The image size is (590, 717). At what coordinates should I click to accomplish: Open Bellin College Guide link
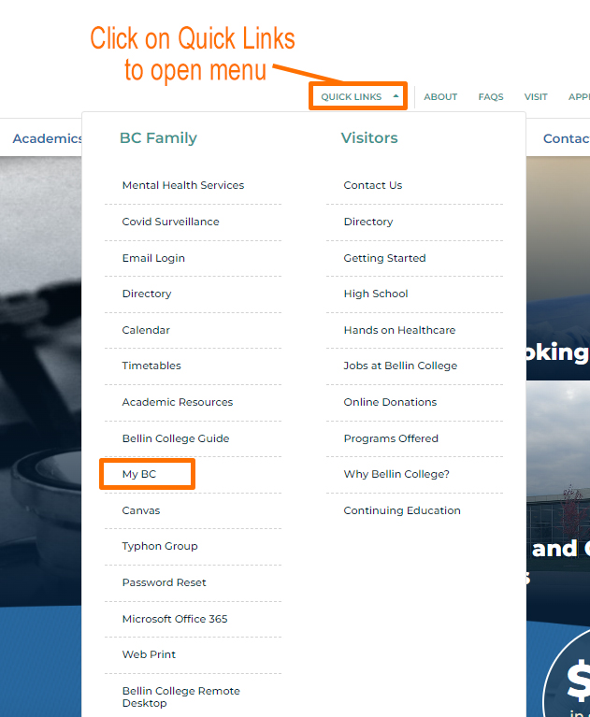click(176, 438)
